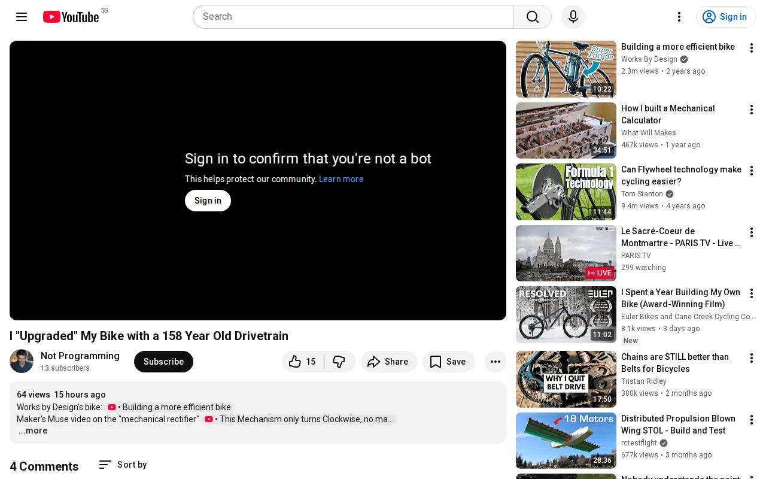Open 'I Spent a Year Building My Own Bike'

(x=681, y=298)
